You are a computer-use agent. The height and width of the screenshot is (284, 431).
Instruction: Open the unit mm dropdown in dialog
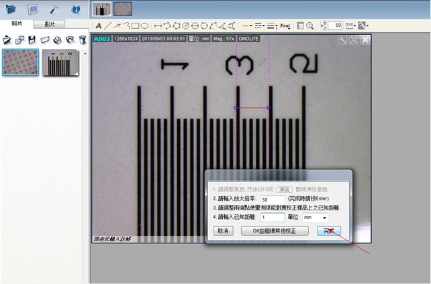click(x=325, y=218)
